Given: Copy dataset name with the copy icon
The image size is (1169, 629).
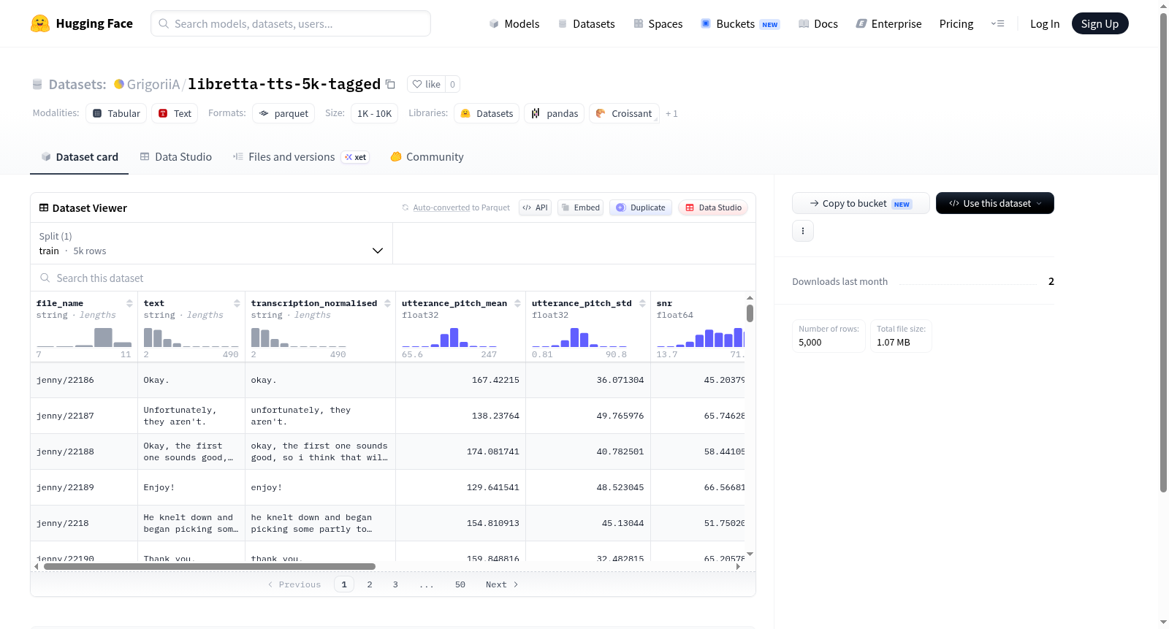Looking at the screenshot, I should 390,84.
